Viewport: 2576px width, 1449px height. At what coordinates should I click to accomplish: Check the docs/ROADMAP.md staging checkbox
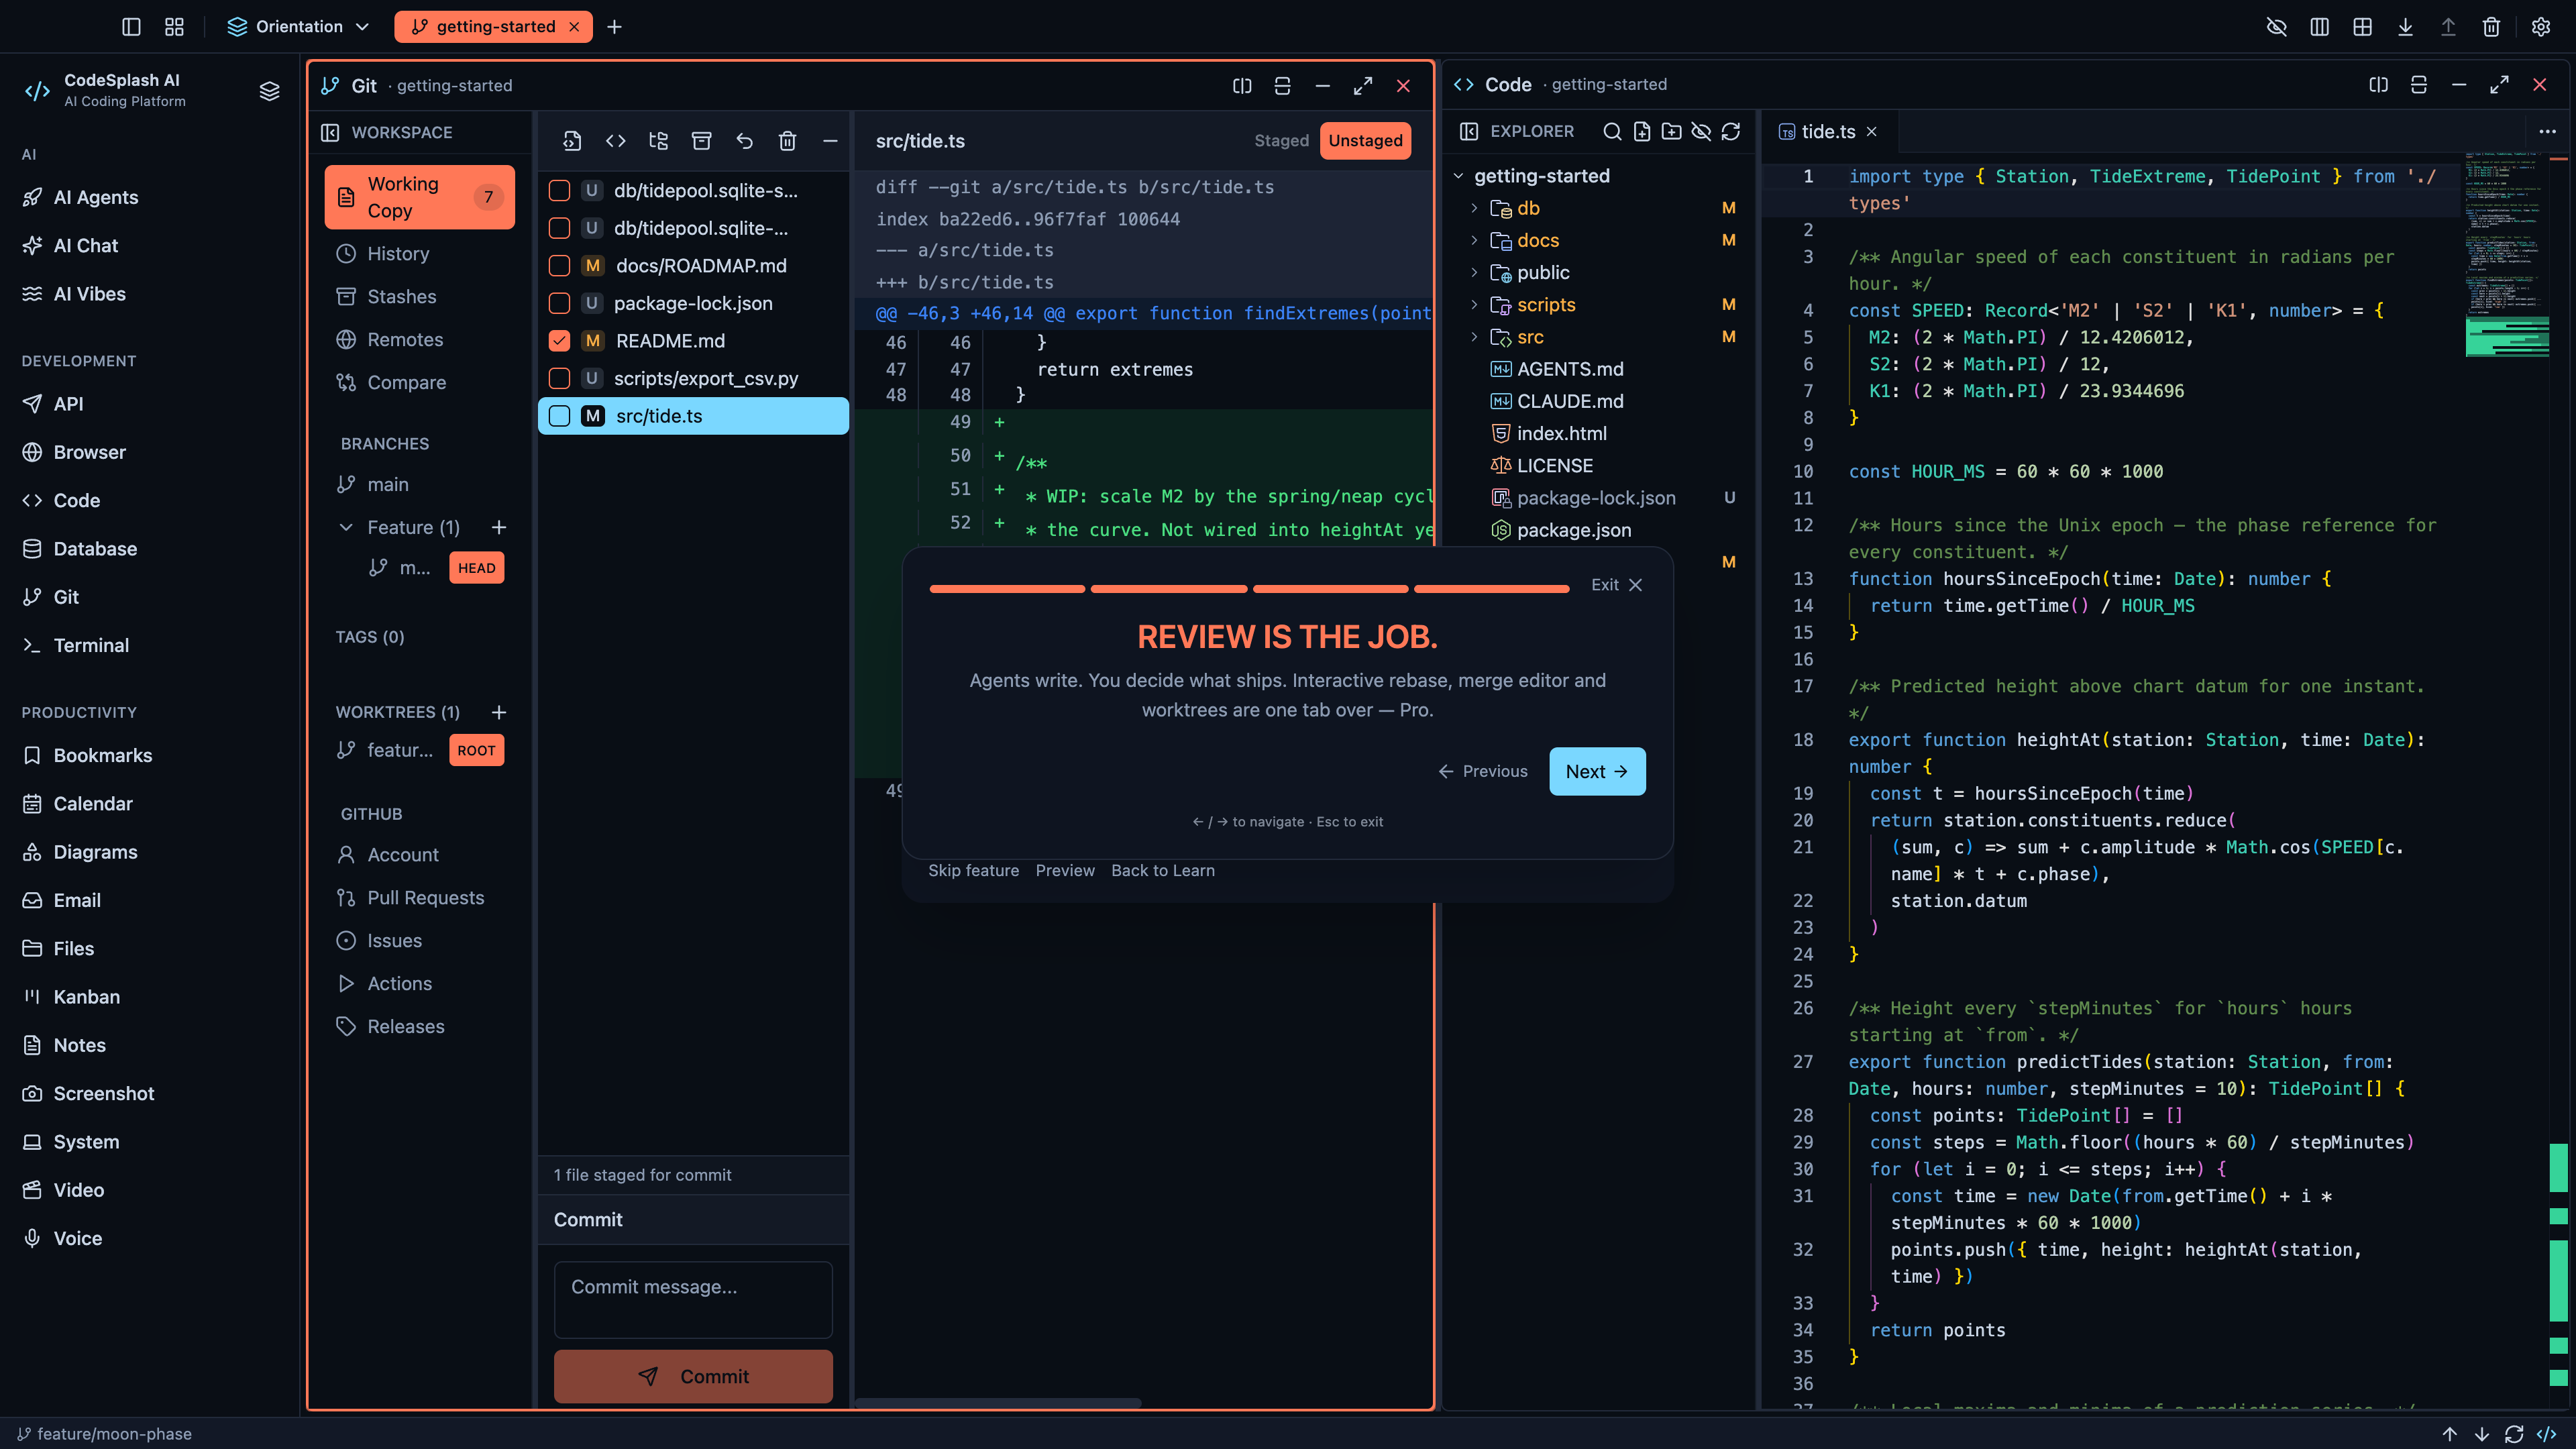[x=559, y=266]
